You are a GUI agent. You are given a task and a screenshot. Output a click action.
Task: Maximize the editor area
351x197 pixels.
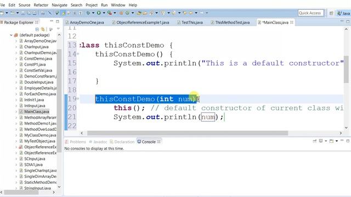click(x=348, y=22)
